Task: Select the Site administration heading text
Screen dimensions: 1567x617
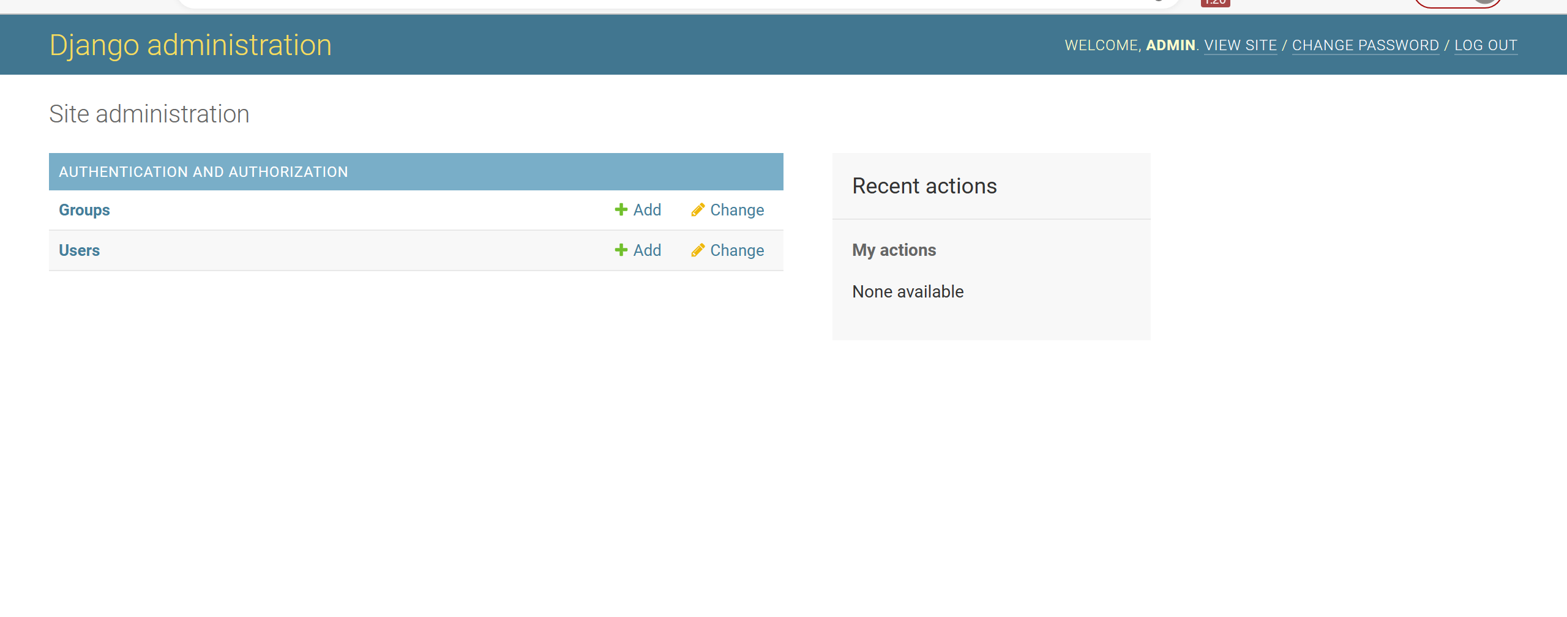Action: coord(149,114)
